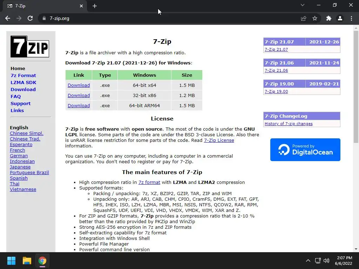359x269 pixels.
Task: Open the 7-Zip 19.00 news link
Action: 276,91
